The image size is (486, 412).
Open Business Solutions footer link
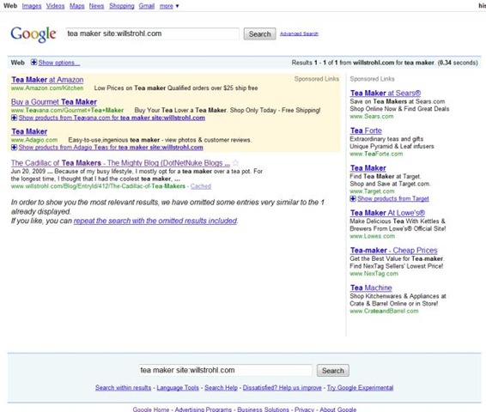263,409
